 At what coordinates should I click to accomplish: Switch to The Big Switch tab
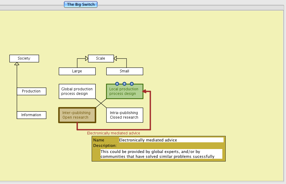tap(81, 5)
